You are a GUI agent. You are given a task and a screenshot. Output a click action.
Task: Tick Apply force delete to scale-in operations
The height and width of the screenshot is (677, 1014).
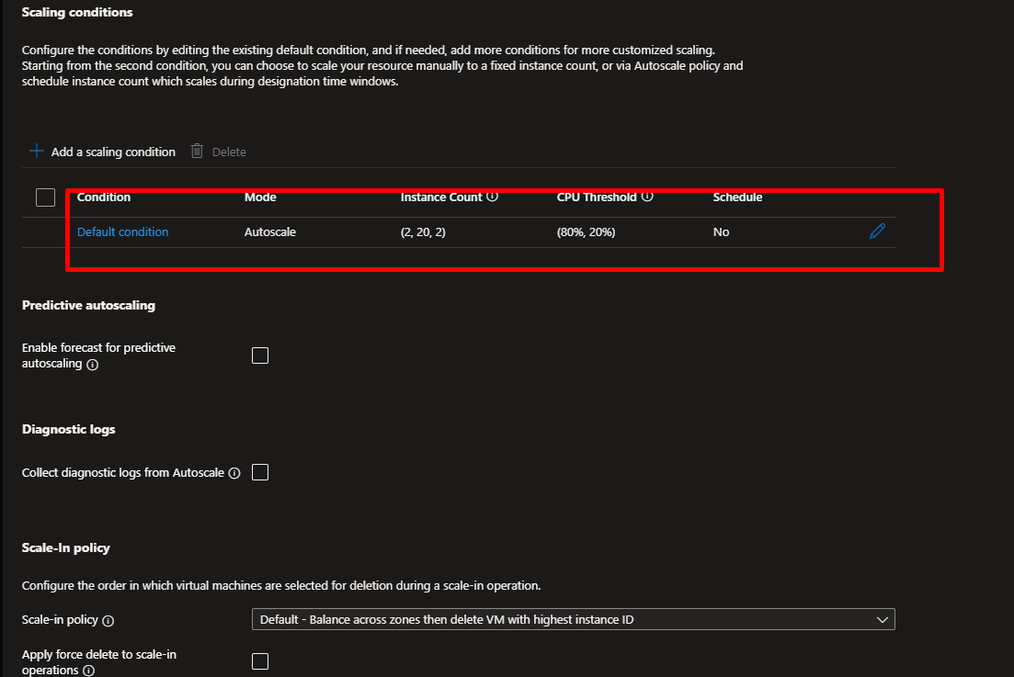click(260, 661)
